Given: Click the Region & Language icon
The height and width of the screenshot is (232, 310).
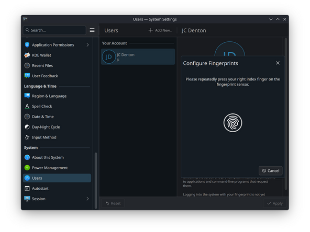Looking at the screenshot, I should click(27, 96).
